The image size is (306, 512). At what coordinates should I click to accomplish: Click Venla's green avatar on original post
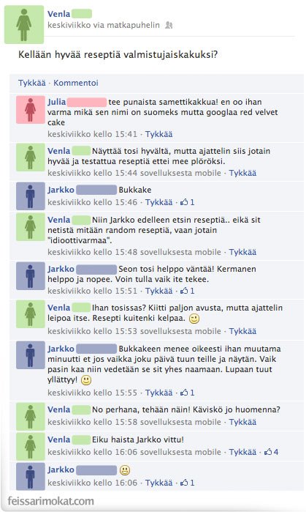click(x=24, y=24)
